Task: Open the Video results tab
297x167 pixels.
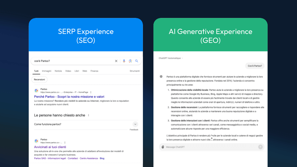Action: (68, 71)
